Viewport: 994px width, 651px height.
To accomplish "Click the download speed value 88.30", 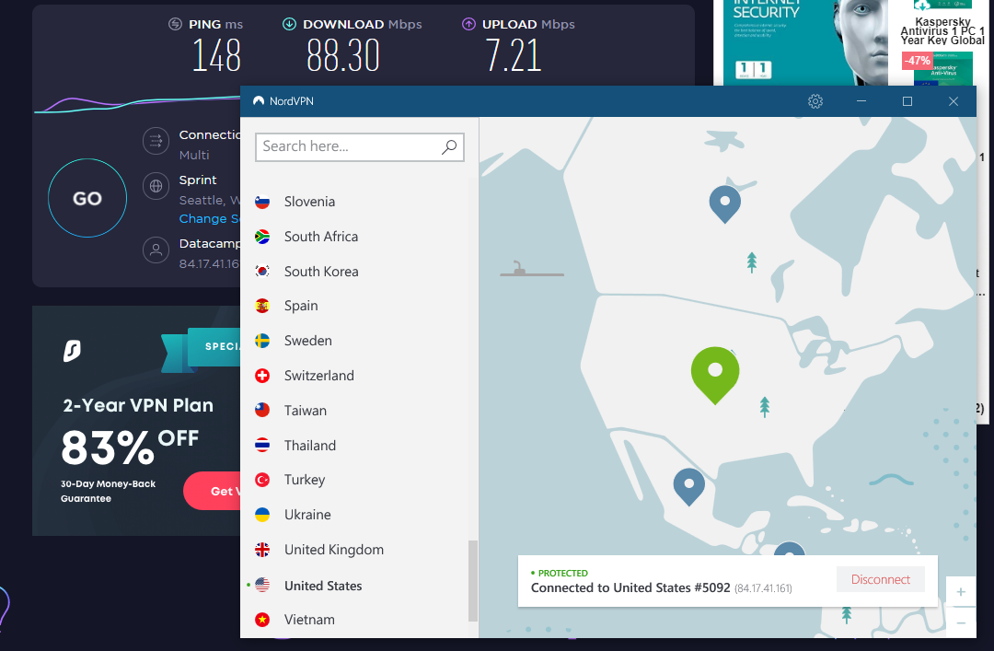I will (x=343, y=55).
